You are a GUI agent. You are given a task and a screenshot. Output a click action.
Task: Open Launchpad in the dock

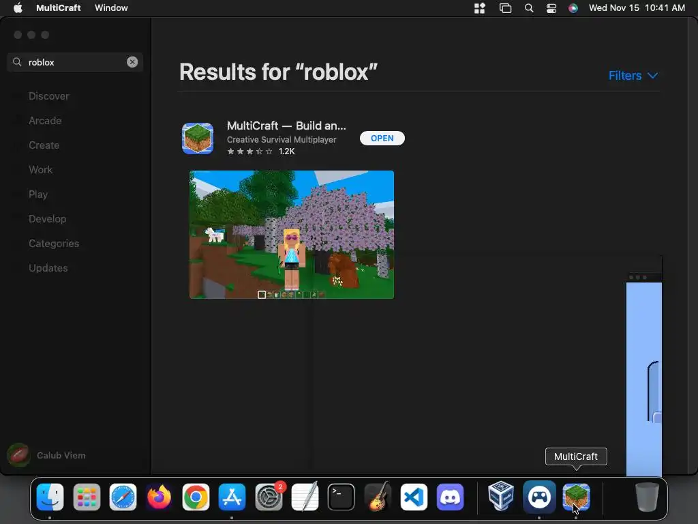pos(87,497)
